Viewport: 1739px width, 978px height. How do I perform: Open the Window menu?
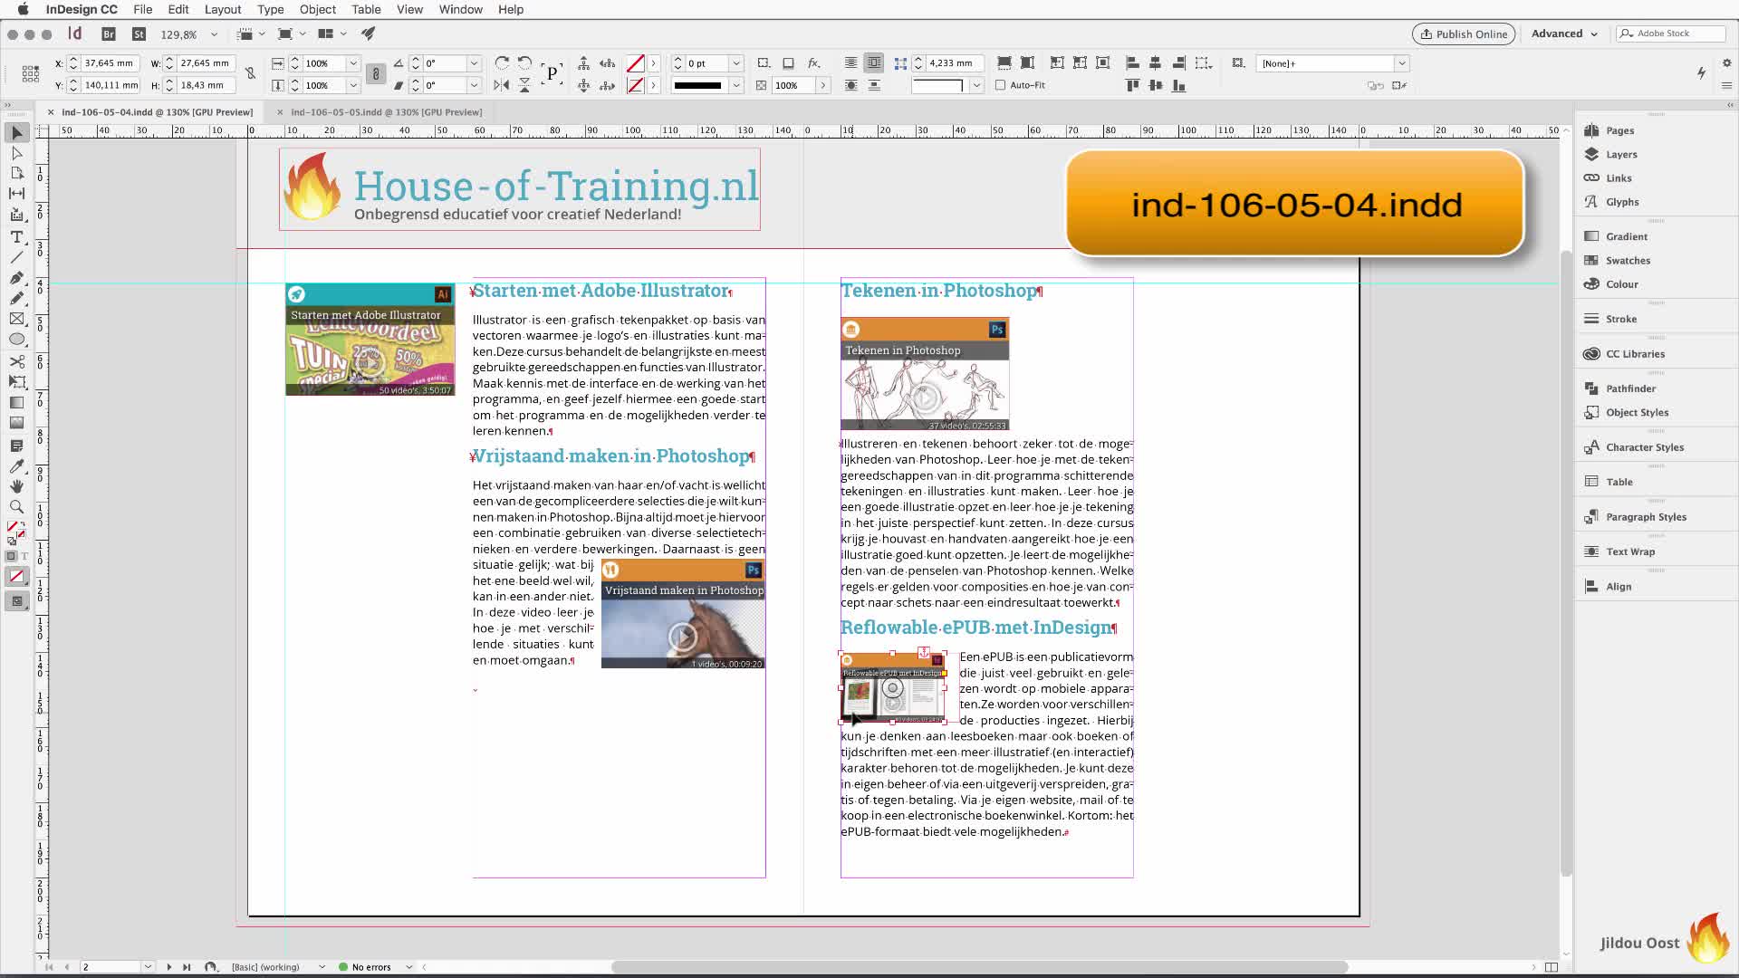pos(461,9)
